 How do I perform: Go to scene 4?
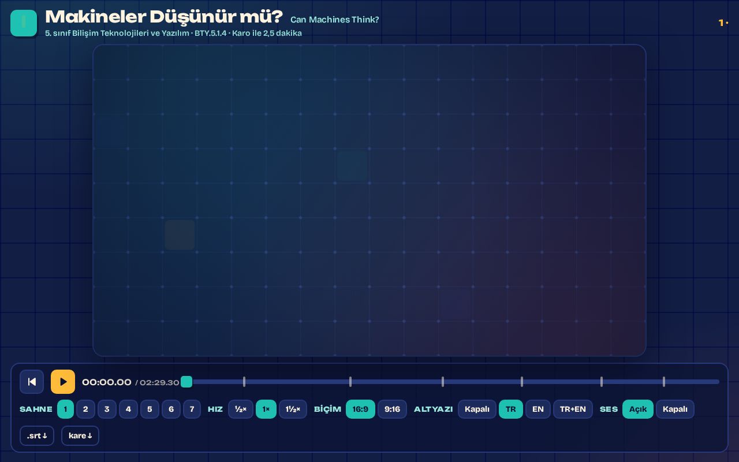(128, 409)
